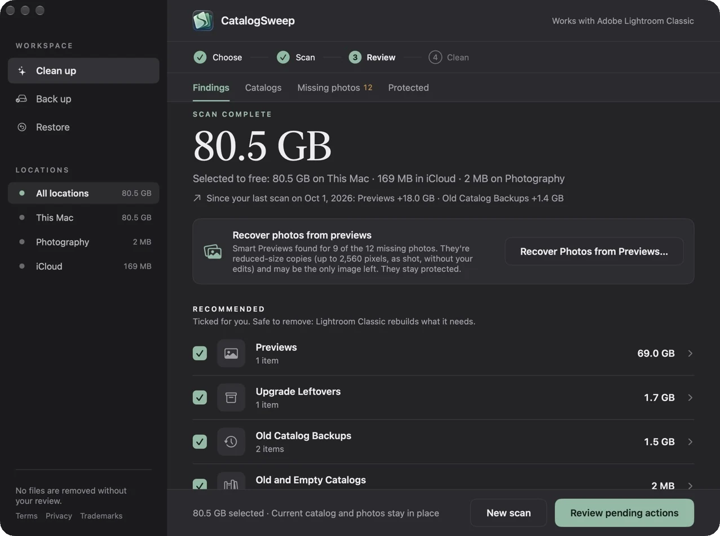Click the CatalogSweep app logo icon
Screen dimensions: 720x536
pos(203,21)
